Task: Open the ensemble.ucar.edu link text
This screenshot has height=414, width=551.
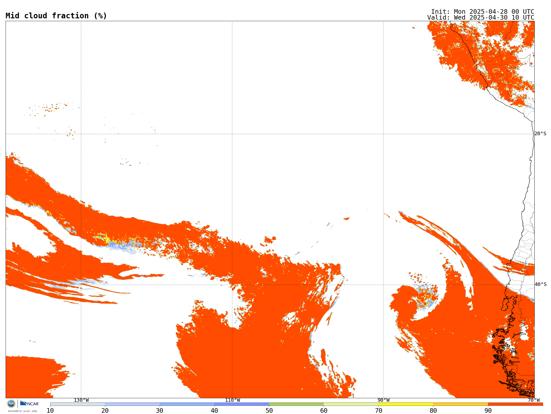Action: tap(23, 411)
